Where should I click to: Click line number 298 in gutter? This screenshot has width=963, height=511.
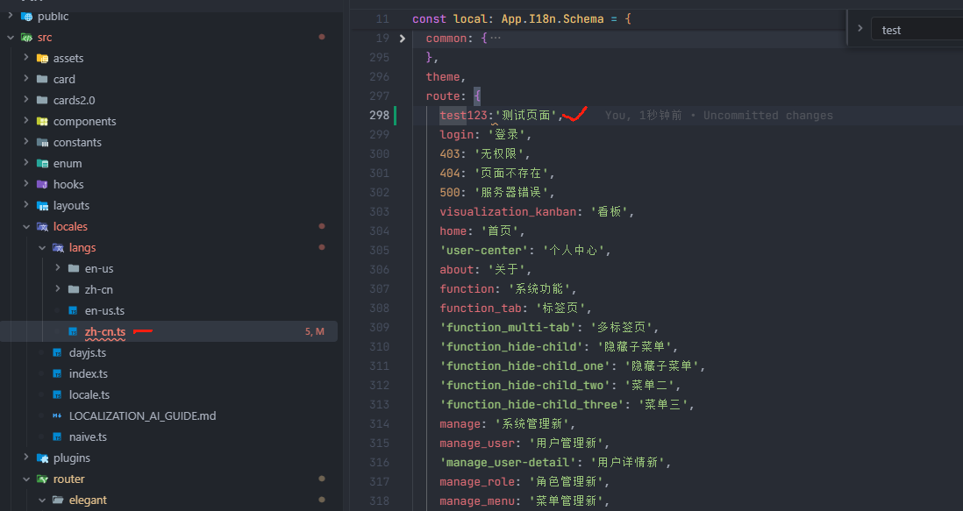point(379,116)
